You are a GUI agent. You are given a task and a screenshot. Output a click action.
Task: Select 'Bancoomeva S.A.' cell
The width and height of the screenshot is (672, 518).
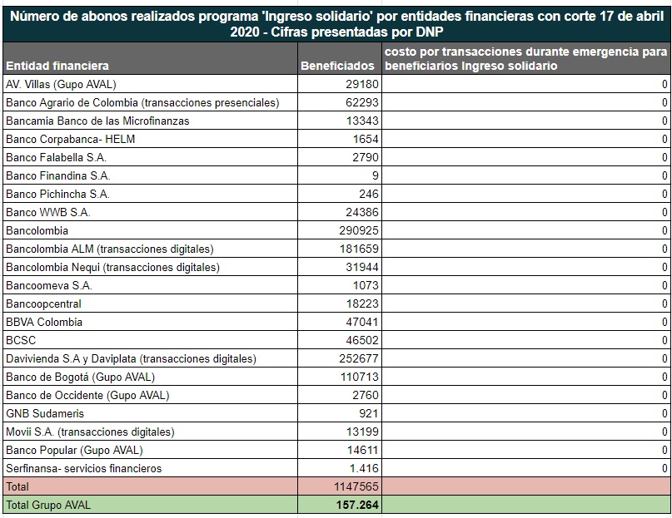click(x=150, y=285)
